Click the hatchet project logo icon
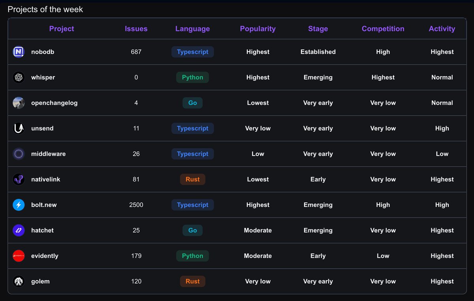Screen dimensions: 474x301 click(x=19, y=230)
